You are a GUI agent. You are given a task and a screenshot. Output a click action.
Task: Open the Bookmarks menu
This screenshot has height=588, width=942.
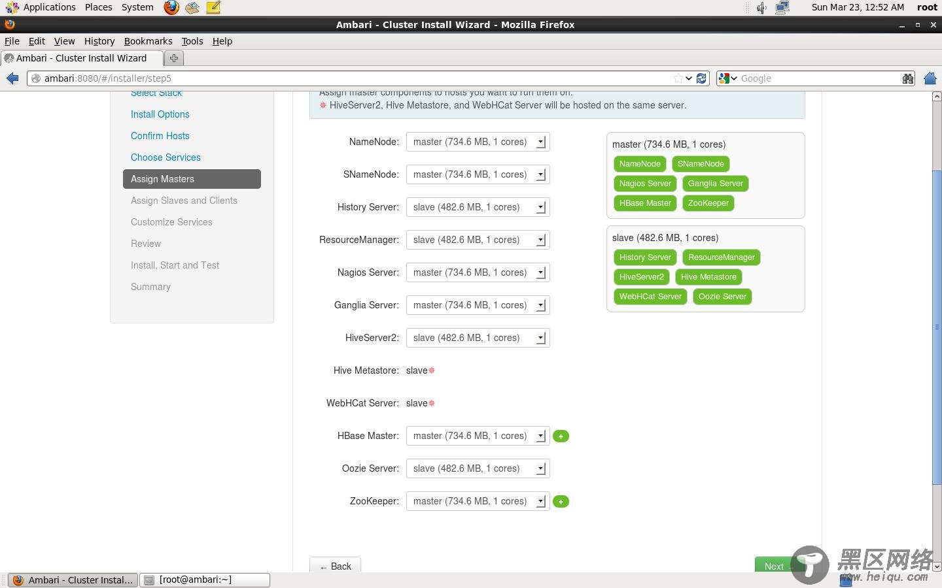pos(148,41)
